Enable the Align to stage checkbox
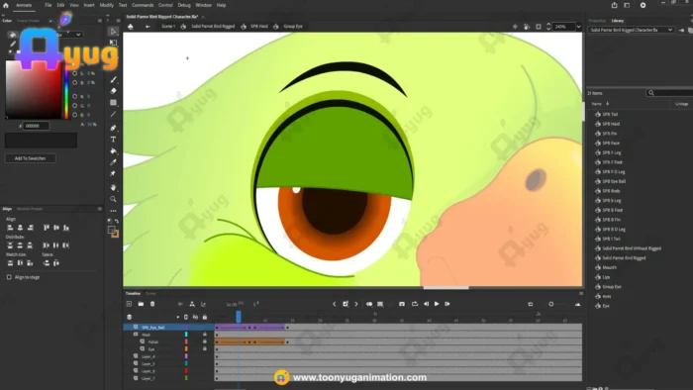693x390 pixels. coord(9,277)
